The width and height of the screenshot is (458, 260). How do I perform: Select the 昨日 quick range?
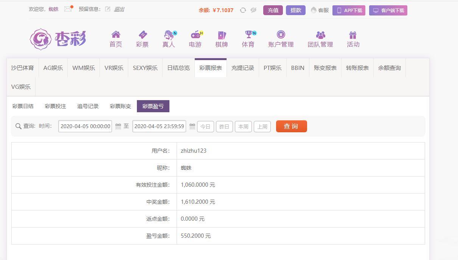224,127
